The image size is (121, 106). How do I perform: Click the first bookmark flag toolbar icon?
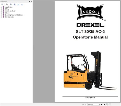pyautogui.click(x=7, y=5)
